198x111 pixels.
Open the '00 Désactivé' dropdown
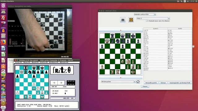pos(118,82)
